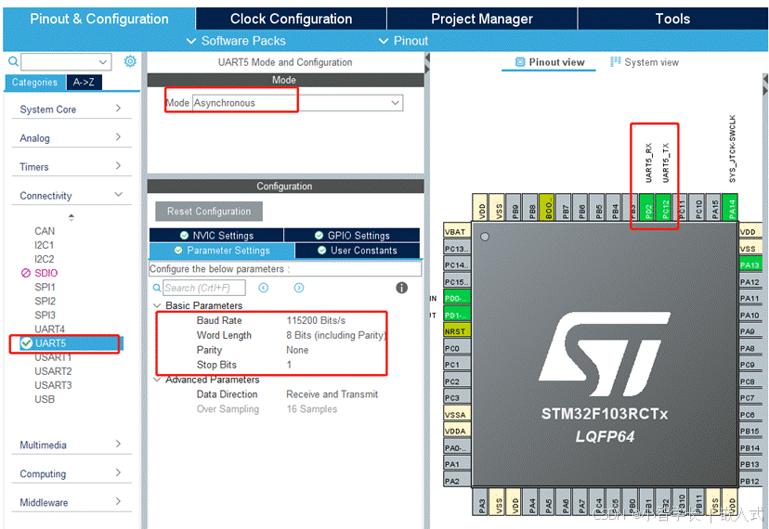Click the parameter Search field
Image resolution: width=769 pixels, height=529 pixels.
204,288
